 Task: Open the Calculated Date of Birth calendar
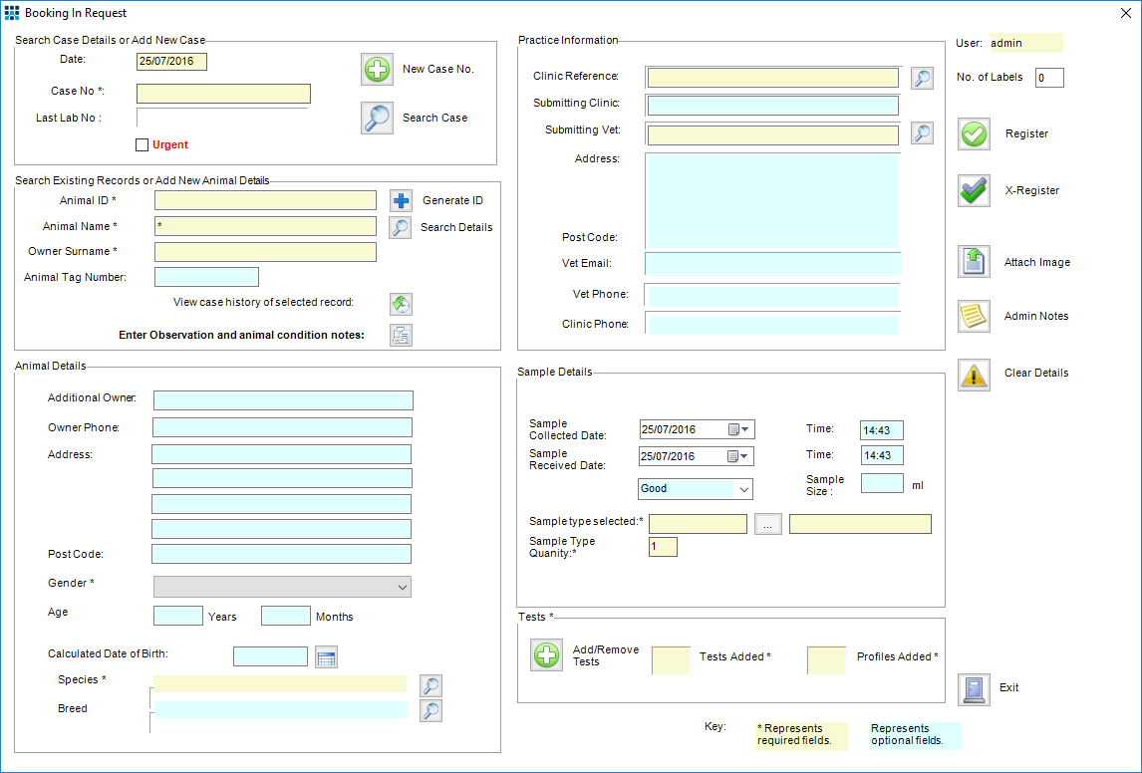326,655
